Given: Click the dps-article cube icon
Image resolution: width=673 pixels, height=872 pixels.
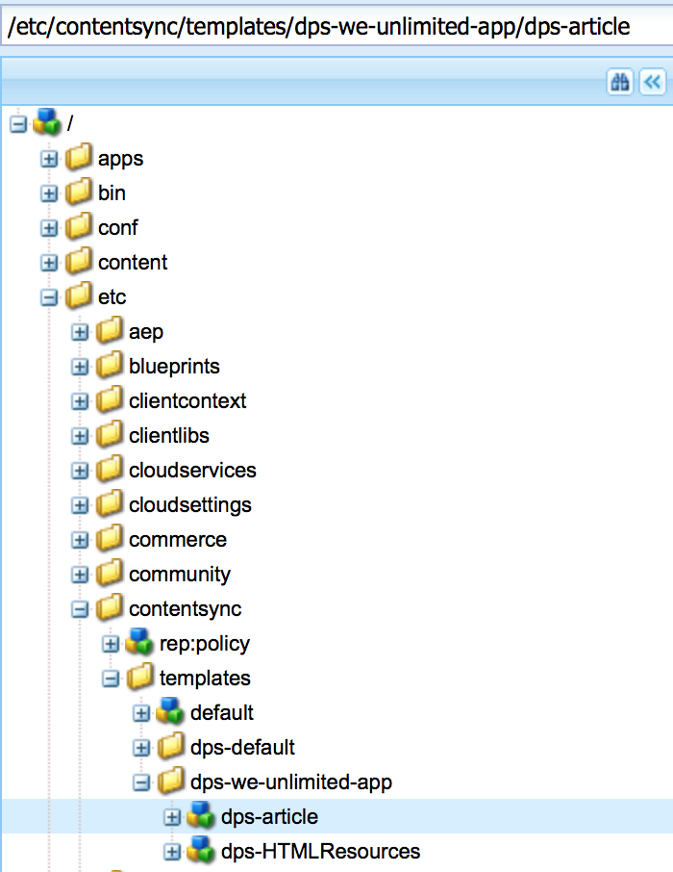Looking at the screenshot, I should (x=201, y=814).
